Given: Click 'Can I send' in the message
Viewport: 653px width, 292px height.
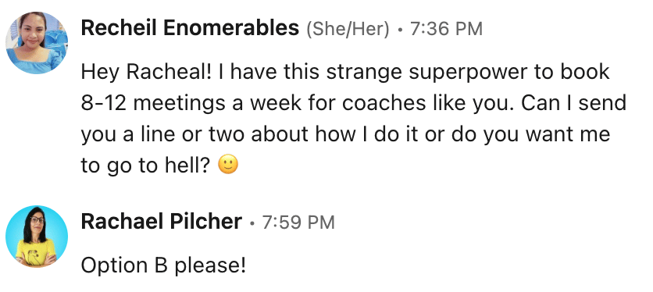Looking at the screenshot, I should (x=574, y=103).
